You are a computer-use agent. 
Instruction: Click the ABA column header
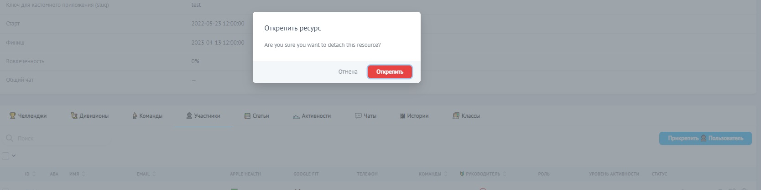[x=54, y=174]
